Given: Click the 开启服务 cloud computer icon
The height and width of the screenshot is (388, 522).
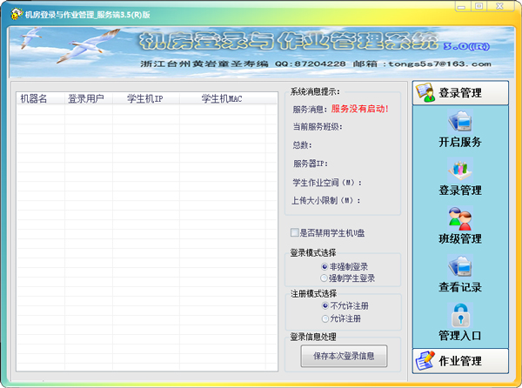Looking at the screenshot, I should pos(459,121).
